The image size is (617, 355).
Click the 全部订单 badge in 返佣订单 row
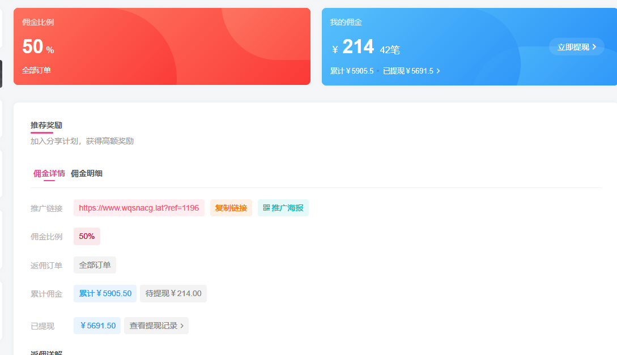(95, 265)
